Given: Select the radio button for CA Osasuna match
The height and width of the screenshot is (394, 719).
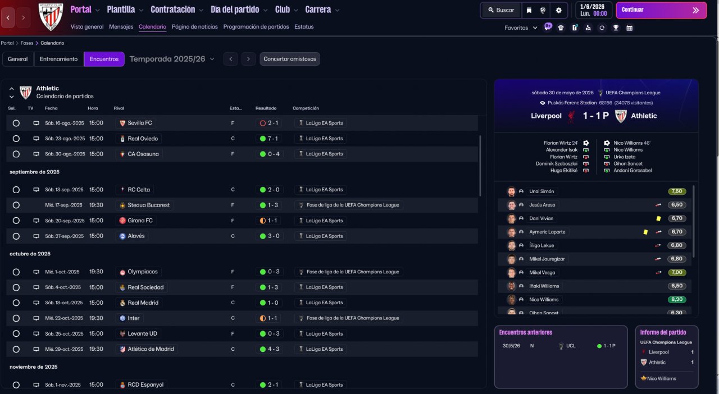Looking at the screenshot, I should (x=16, y=154).
